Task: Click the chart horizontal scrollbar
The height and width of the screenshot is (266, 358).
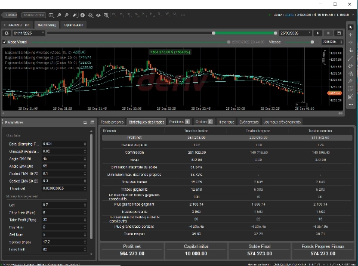Action: coord(172,113)
